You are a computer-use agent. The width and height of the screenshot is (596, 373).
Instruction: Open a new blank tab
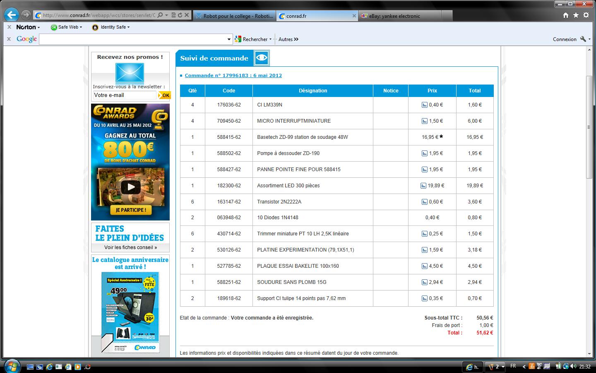pos(447,16)
